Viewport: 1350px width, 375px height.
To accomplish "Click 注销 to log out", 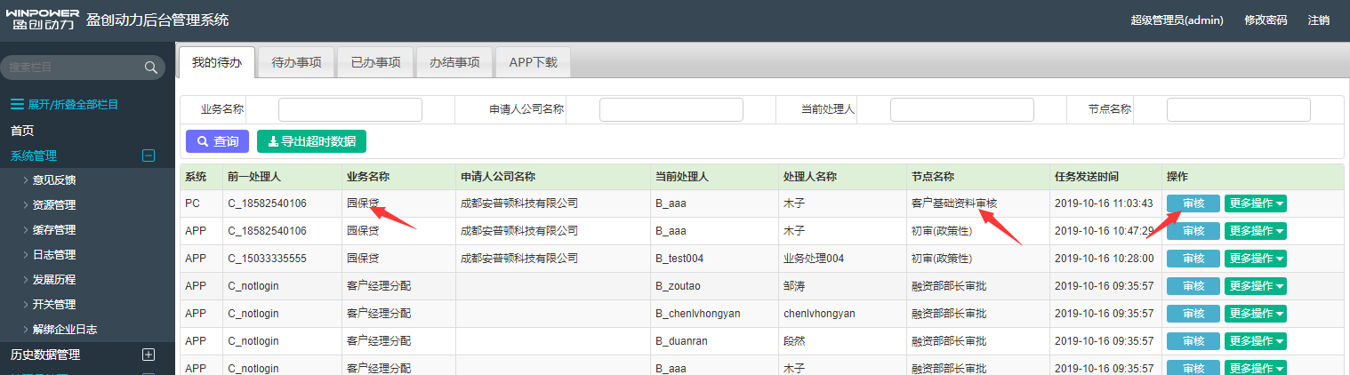I will 1319,20.
